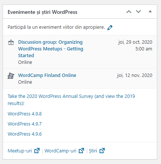Click the WordCamp icon beside Finland Online
161x164 pixels.
tap(11, 76)
